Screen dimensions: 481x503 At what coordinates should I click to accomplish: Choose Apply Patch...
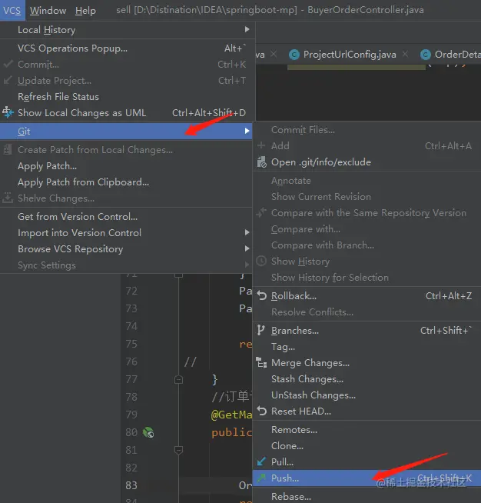[x=126, y=166]
